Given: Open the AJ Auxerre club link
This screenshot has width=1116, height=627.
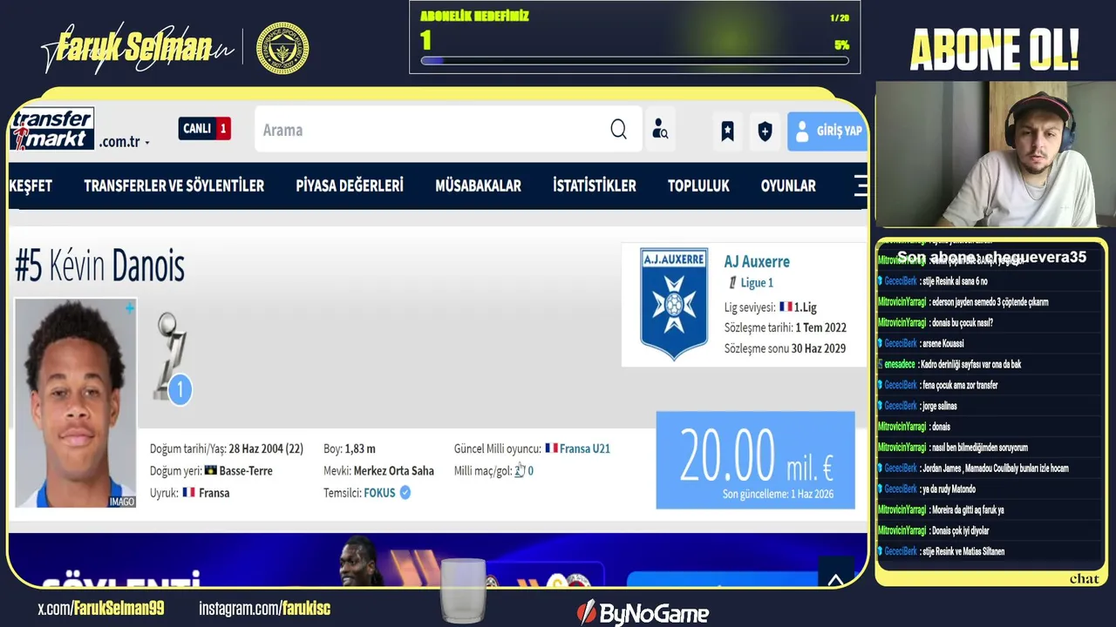Looking at the screenshot, I should (757, 261).
